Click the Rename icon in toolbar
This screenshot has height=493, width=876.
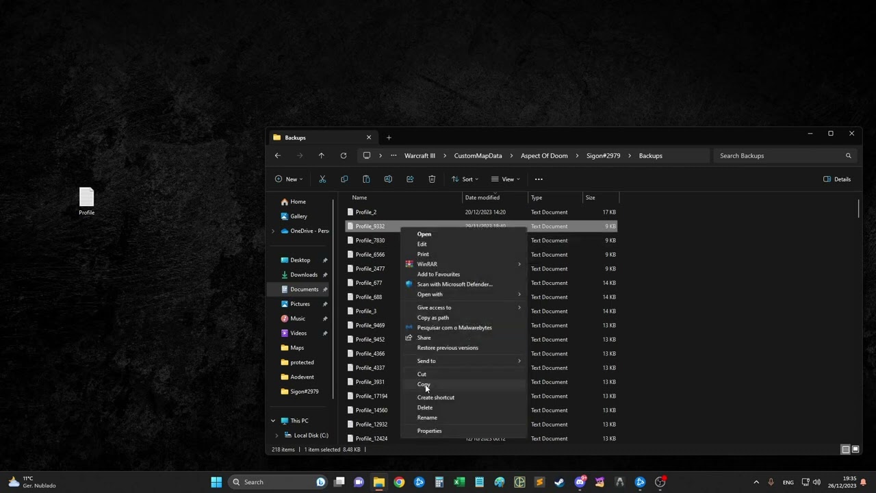coord(388,179)
